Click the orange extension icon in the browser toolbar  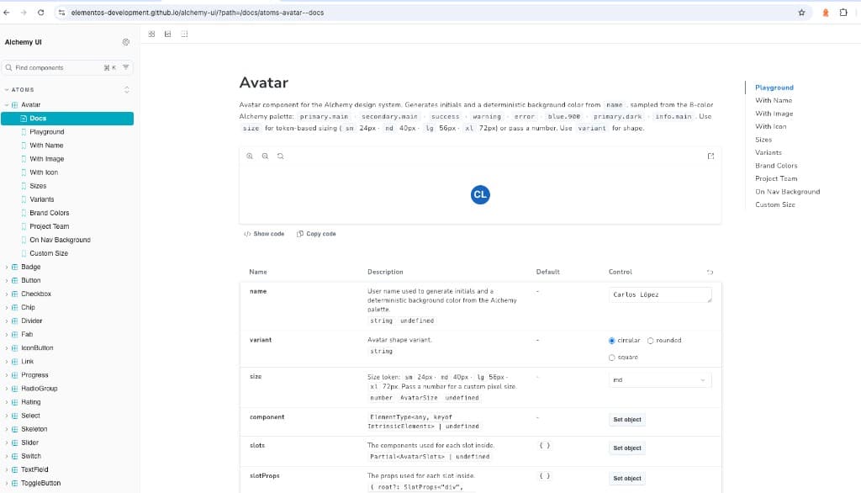coord(826,12)
